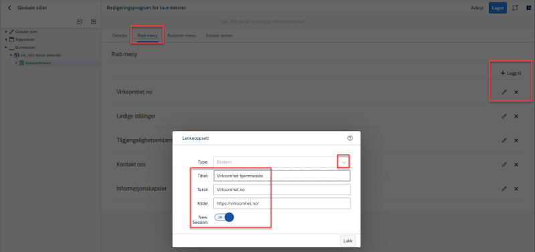
Task: Click into the Tittel input field
Action: tap(282, 176)
